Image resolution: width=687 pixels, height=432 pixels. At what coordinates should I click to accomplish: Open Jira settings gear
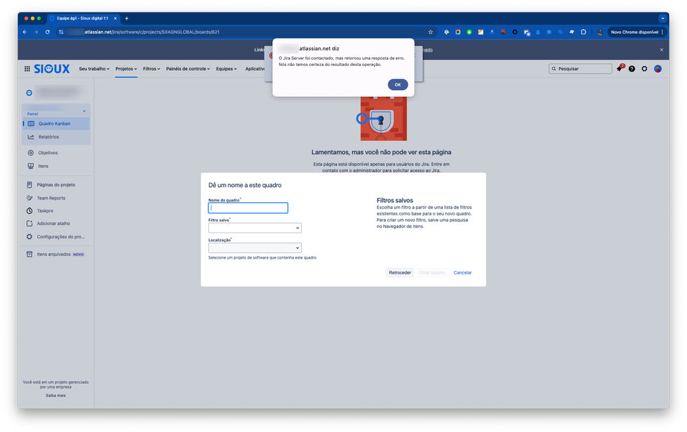click(x=644, y=69)
